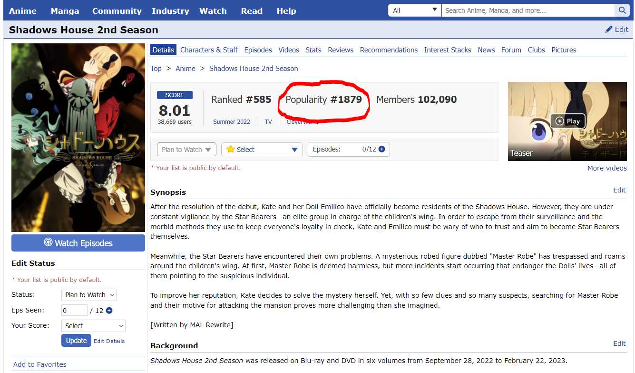Open the Your Score select dropdown
Image resolution: width=635 pixels, height=373 pixels.
coord(94,326)
